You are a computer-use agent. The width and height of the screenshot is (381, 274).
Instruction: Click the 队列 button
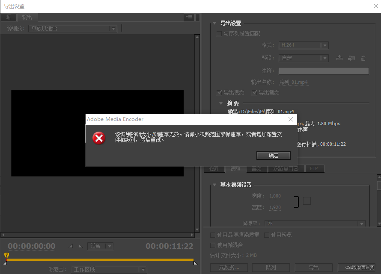pyautogui.click(x=271, y=268)
